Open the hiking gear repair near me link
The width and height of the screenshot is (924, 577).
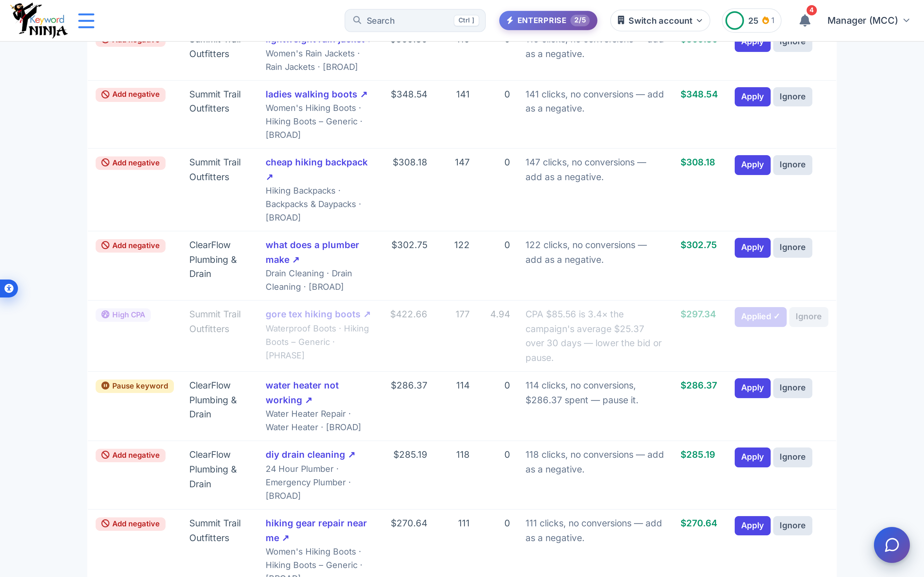tap(316, 530)
